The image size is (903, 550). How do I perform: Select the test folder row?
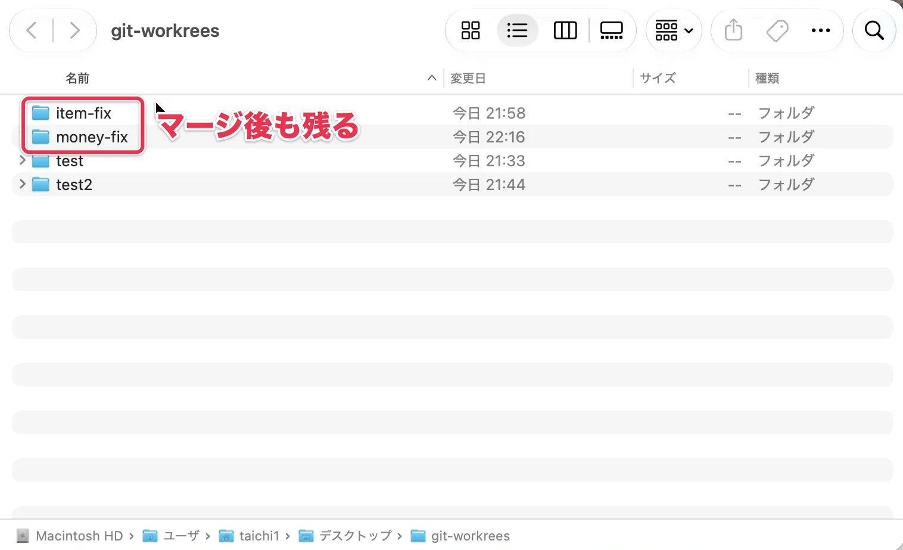point(453,160)
